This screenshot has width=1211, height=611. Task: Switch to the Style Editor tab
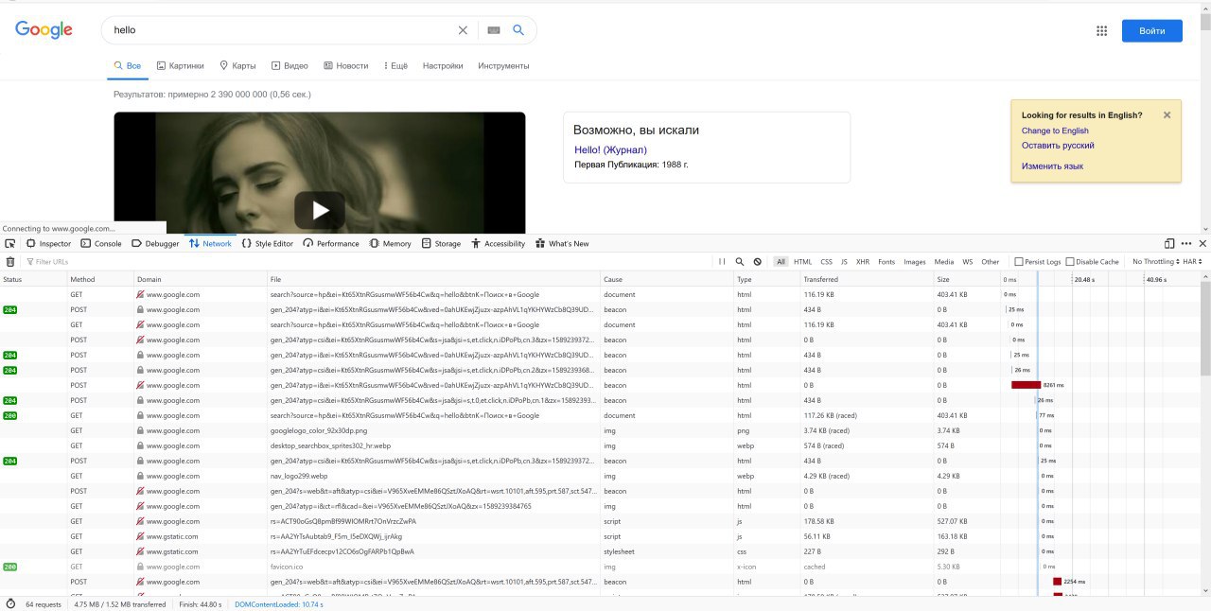(268, 243)
